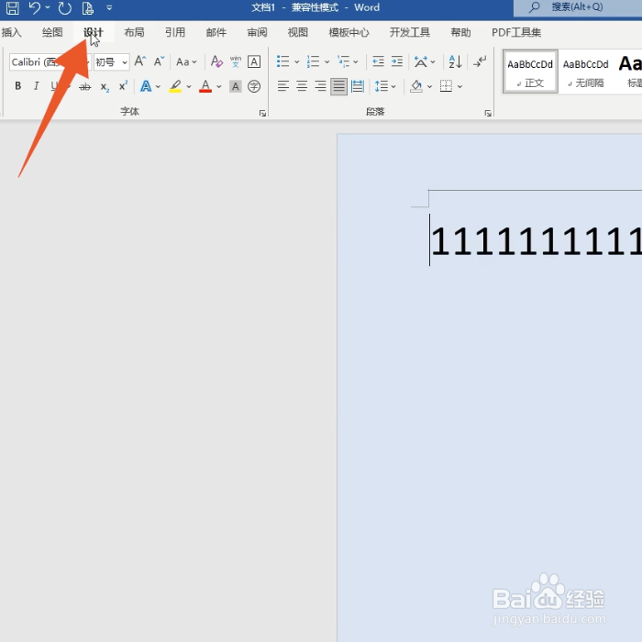Toggle Subscript formatting
642x642 pixels.
tap(105, 87)
